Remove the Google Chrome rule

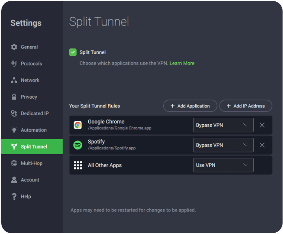tap(262, 125)
